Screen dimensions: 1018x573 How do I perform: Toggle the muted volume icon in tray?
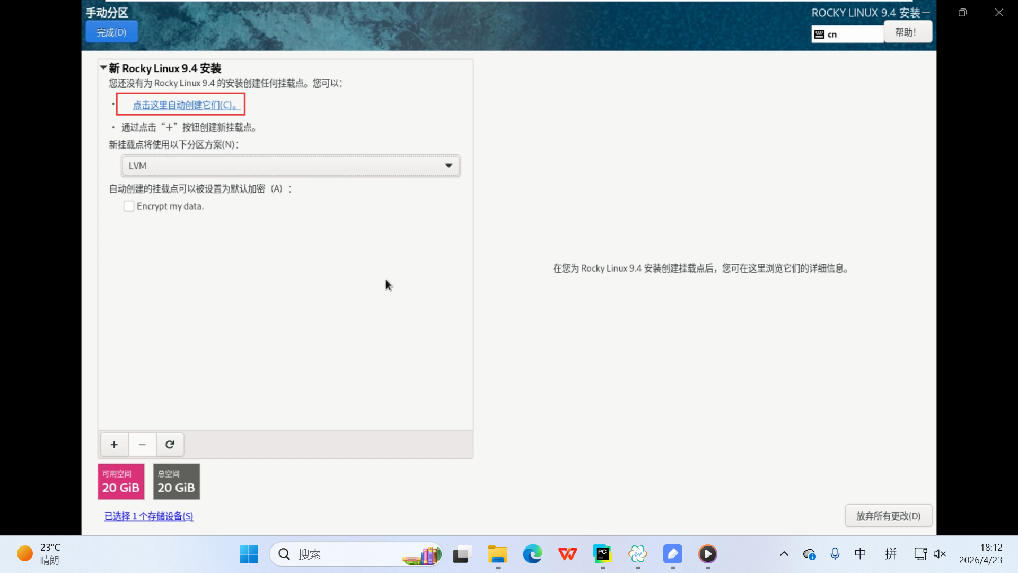[940, 554]
